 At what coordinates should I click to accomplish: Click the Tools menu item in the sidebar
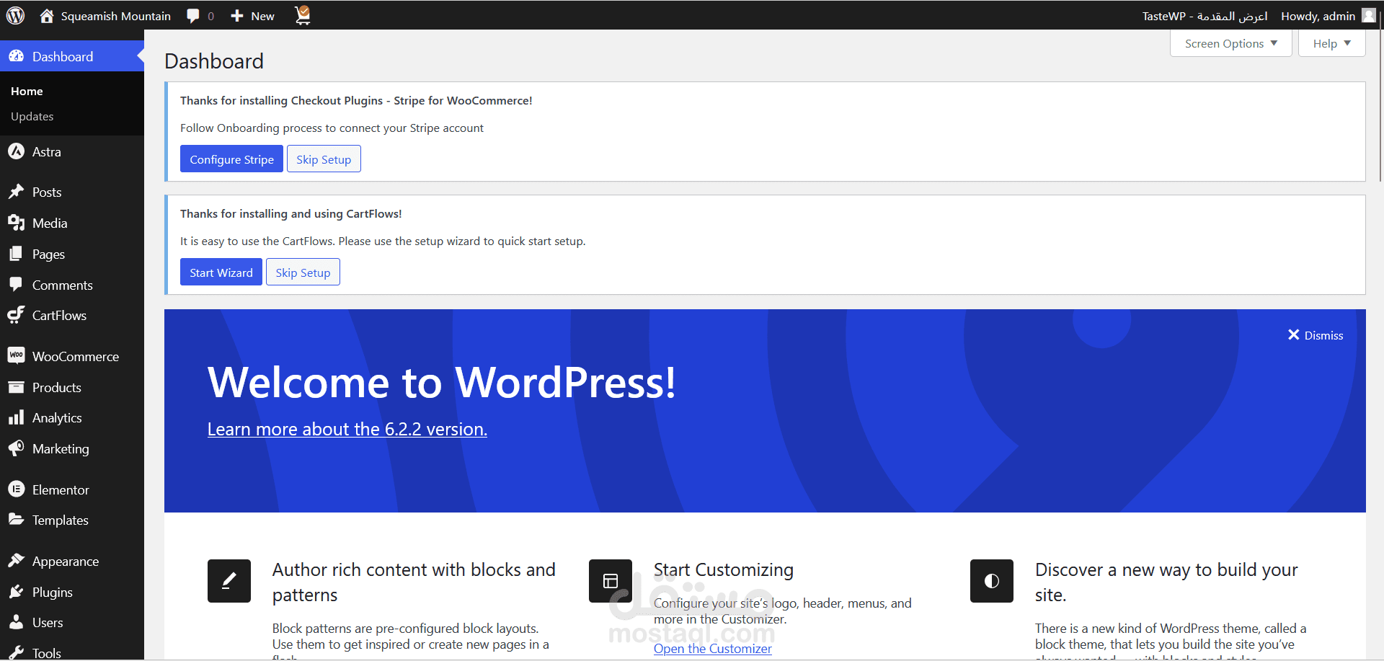[x=47, y=653]
